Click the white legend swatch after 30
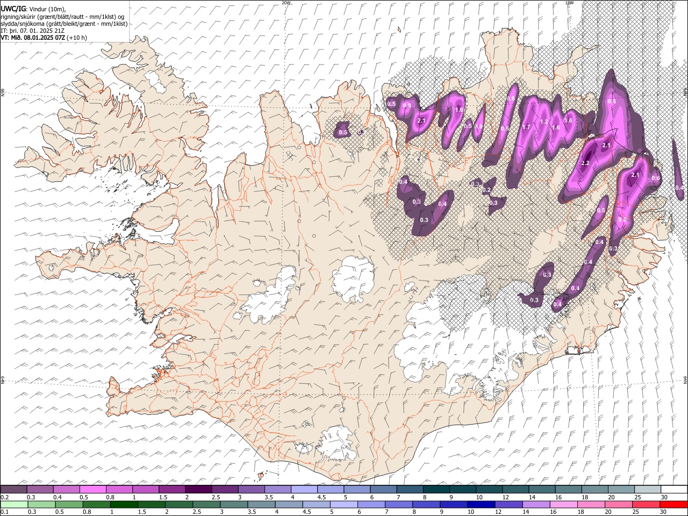This screenshot has height=516, width=688. [673, 489]
